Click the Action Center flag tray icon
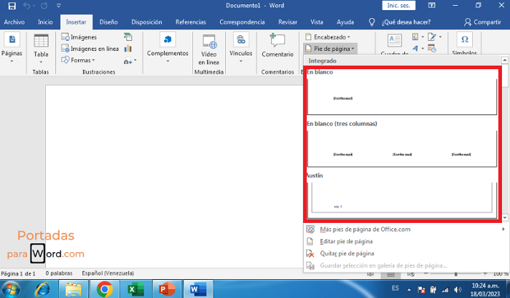The width and height of the screenshot is (510, 298). (x=421, y=290)
